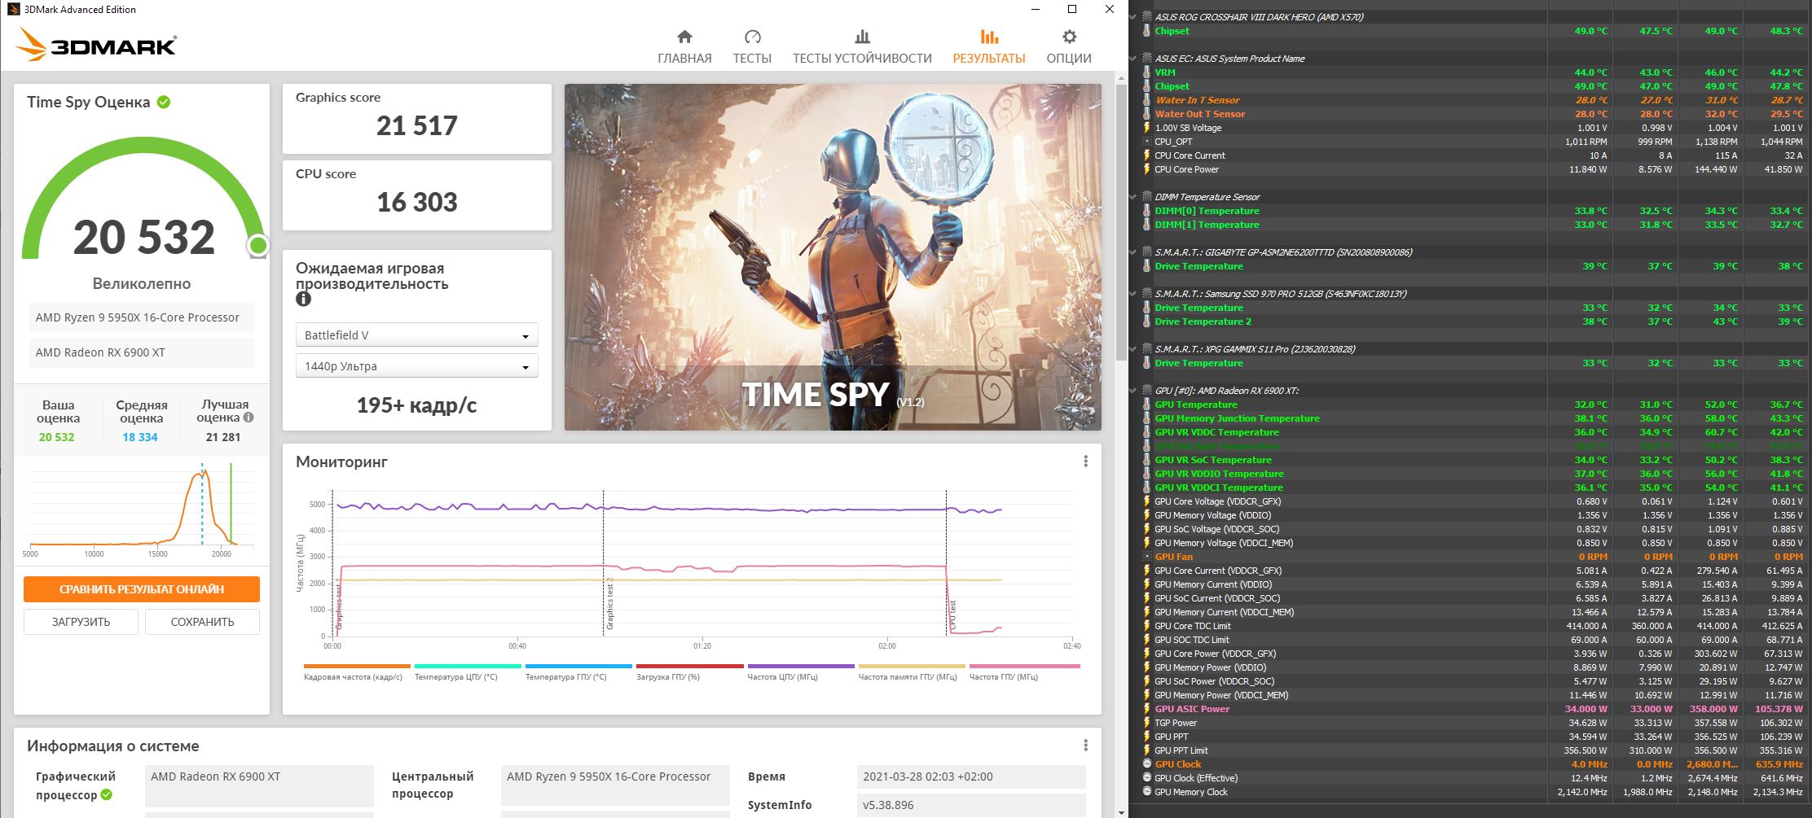Click the 195+ кадр/с estimate text
Image resolution: width=1812 pixels, height=818 pixels.
pyautogui.click(x=416, y=405)
